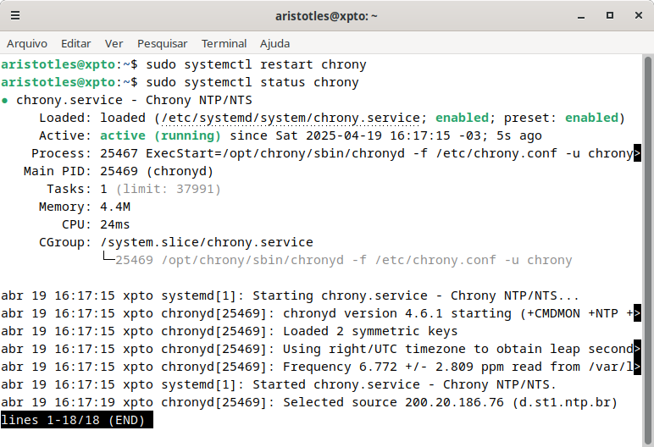Open the Ajuda menu
The height and width of the screenshot is (447, 654).
(274, 44)
